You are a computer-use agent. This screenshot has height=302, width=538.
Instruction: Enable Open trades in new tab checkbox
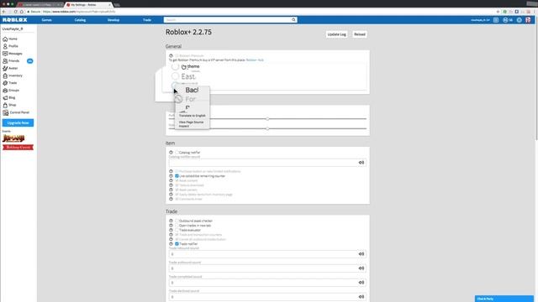coord(177,226)
